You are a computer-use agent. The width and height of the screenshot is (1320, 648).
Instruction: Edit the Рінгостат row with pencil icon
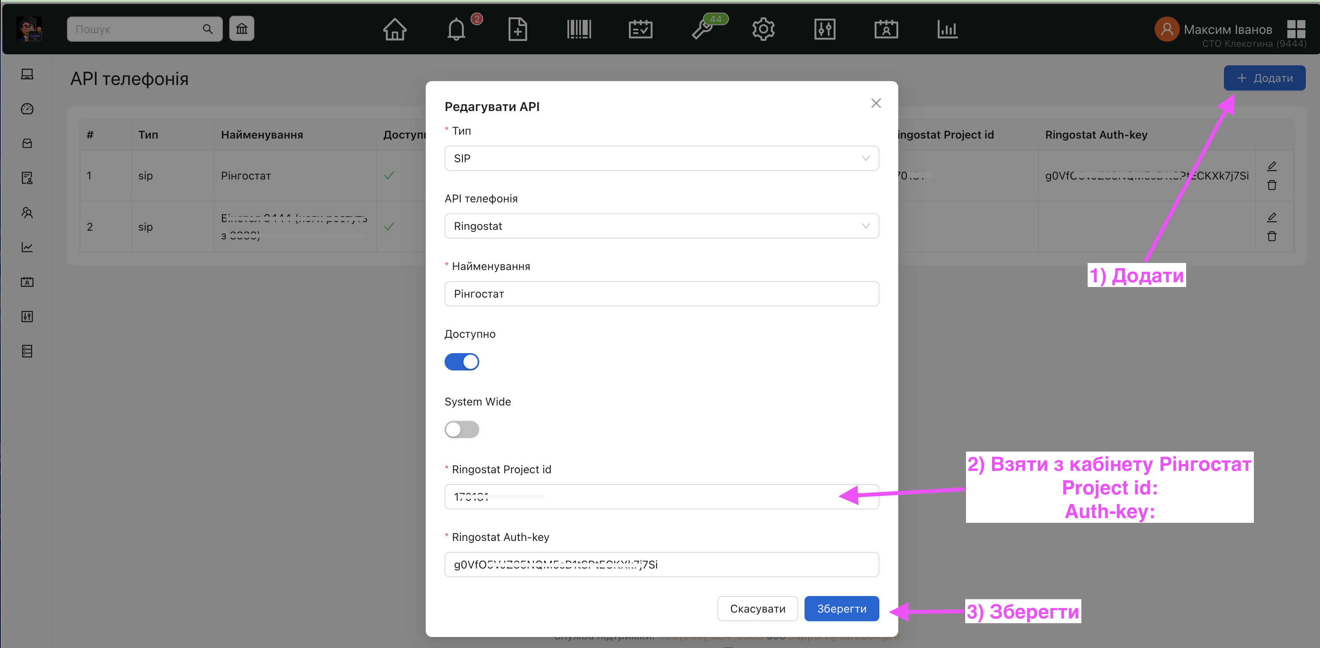tap(1272, 166)
